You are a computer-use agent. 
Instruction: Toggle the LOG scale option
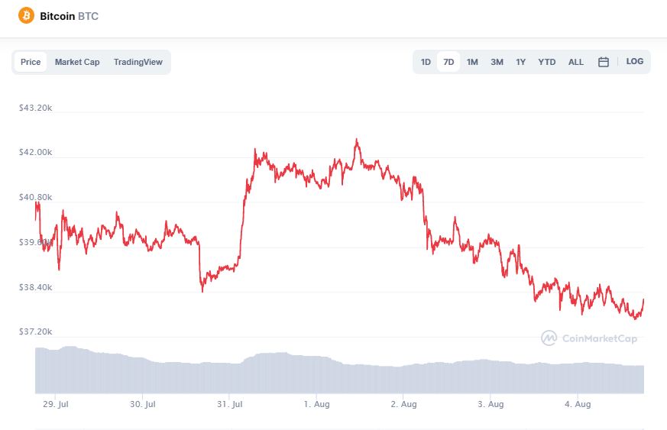click(634, 62)
